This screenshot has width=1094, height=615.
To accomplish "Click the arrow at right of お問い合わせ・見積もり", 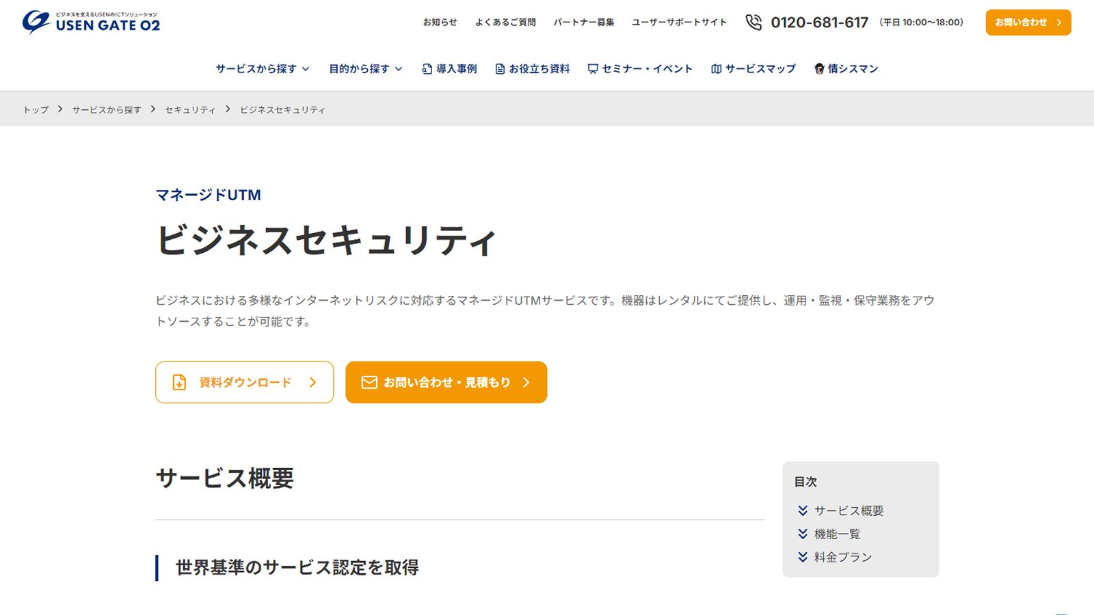I will tap(526, 383).
